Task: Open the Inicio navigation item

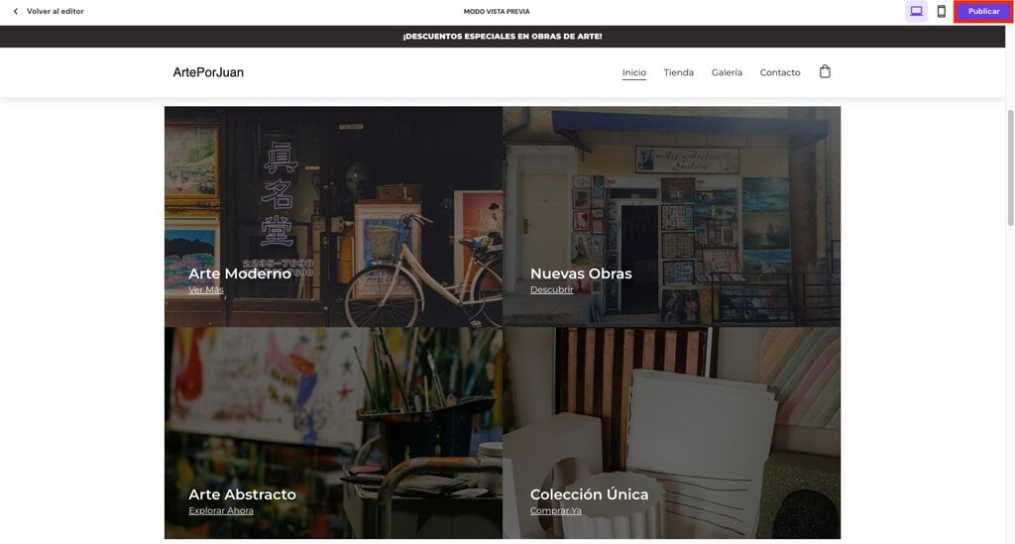Action: tap(633, 72)
